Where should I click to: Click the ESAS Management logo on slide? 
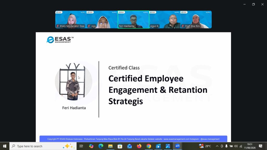tap(60, 40)
